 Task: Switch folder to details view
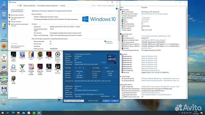coord(59,98)
